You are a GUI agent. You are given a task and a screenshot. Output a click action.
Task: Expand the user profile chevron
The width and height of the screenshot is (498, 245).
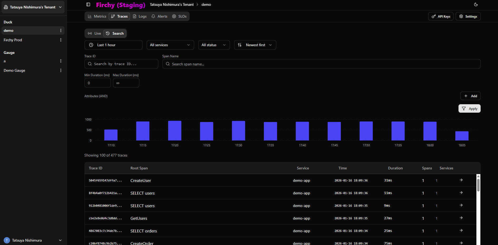click(60, 240)
